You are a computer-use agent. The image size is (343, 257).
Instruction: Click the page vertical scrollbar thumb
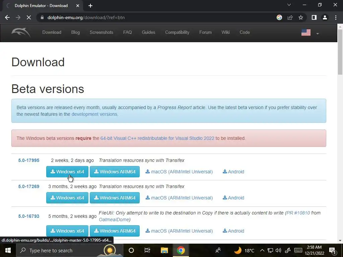340,52
